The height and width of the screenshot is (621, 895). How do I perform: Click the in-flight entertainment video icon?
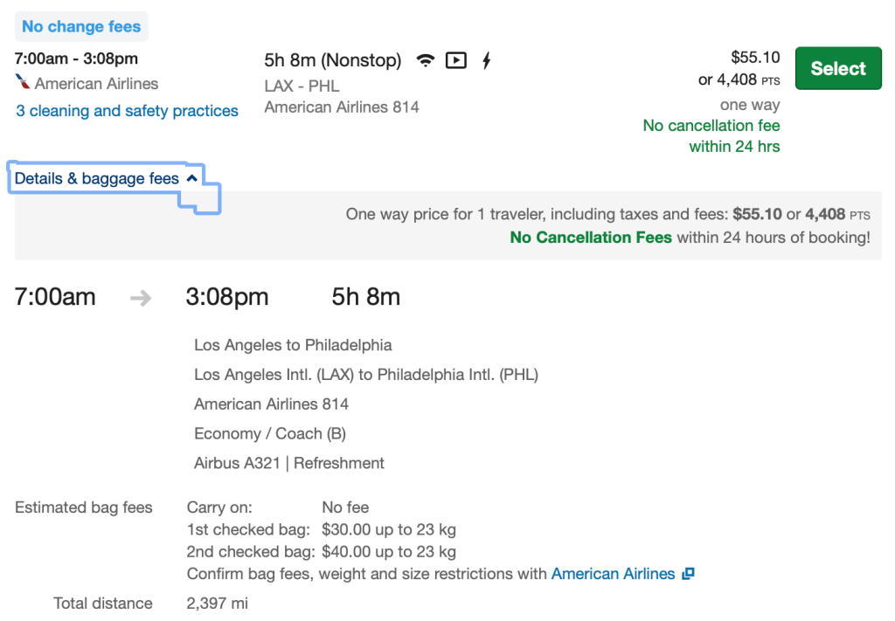[455, 60]
